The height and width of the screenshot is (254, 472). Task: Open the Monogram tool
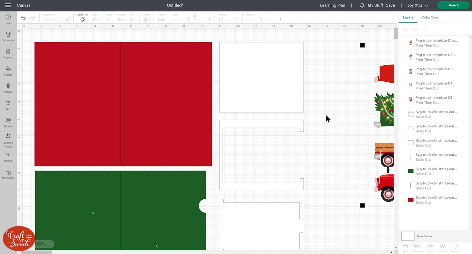click(x=8, y=175)
